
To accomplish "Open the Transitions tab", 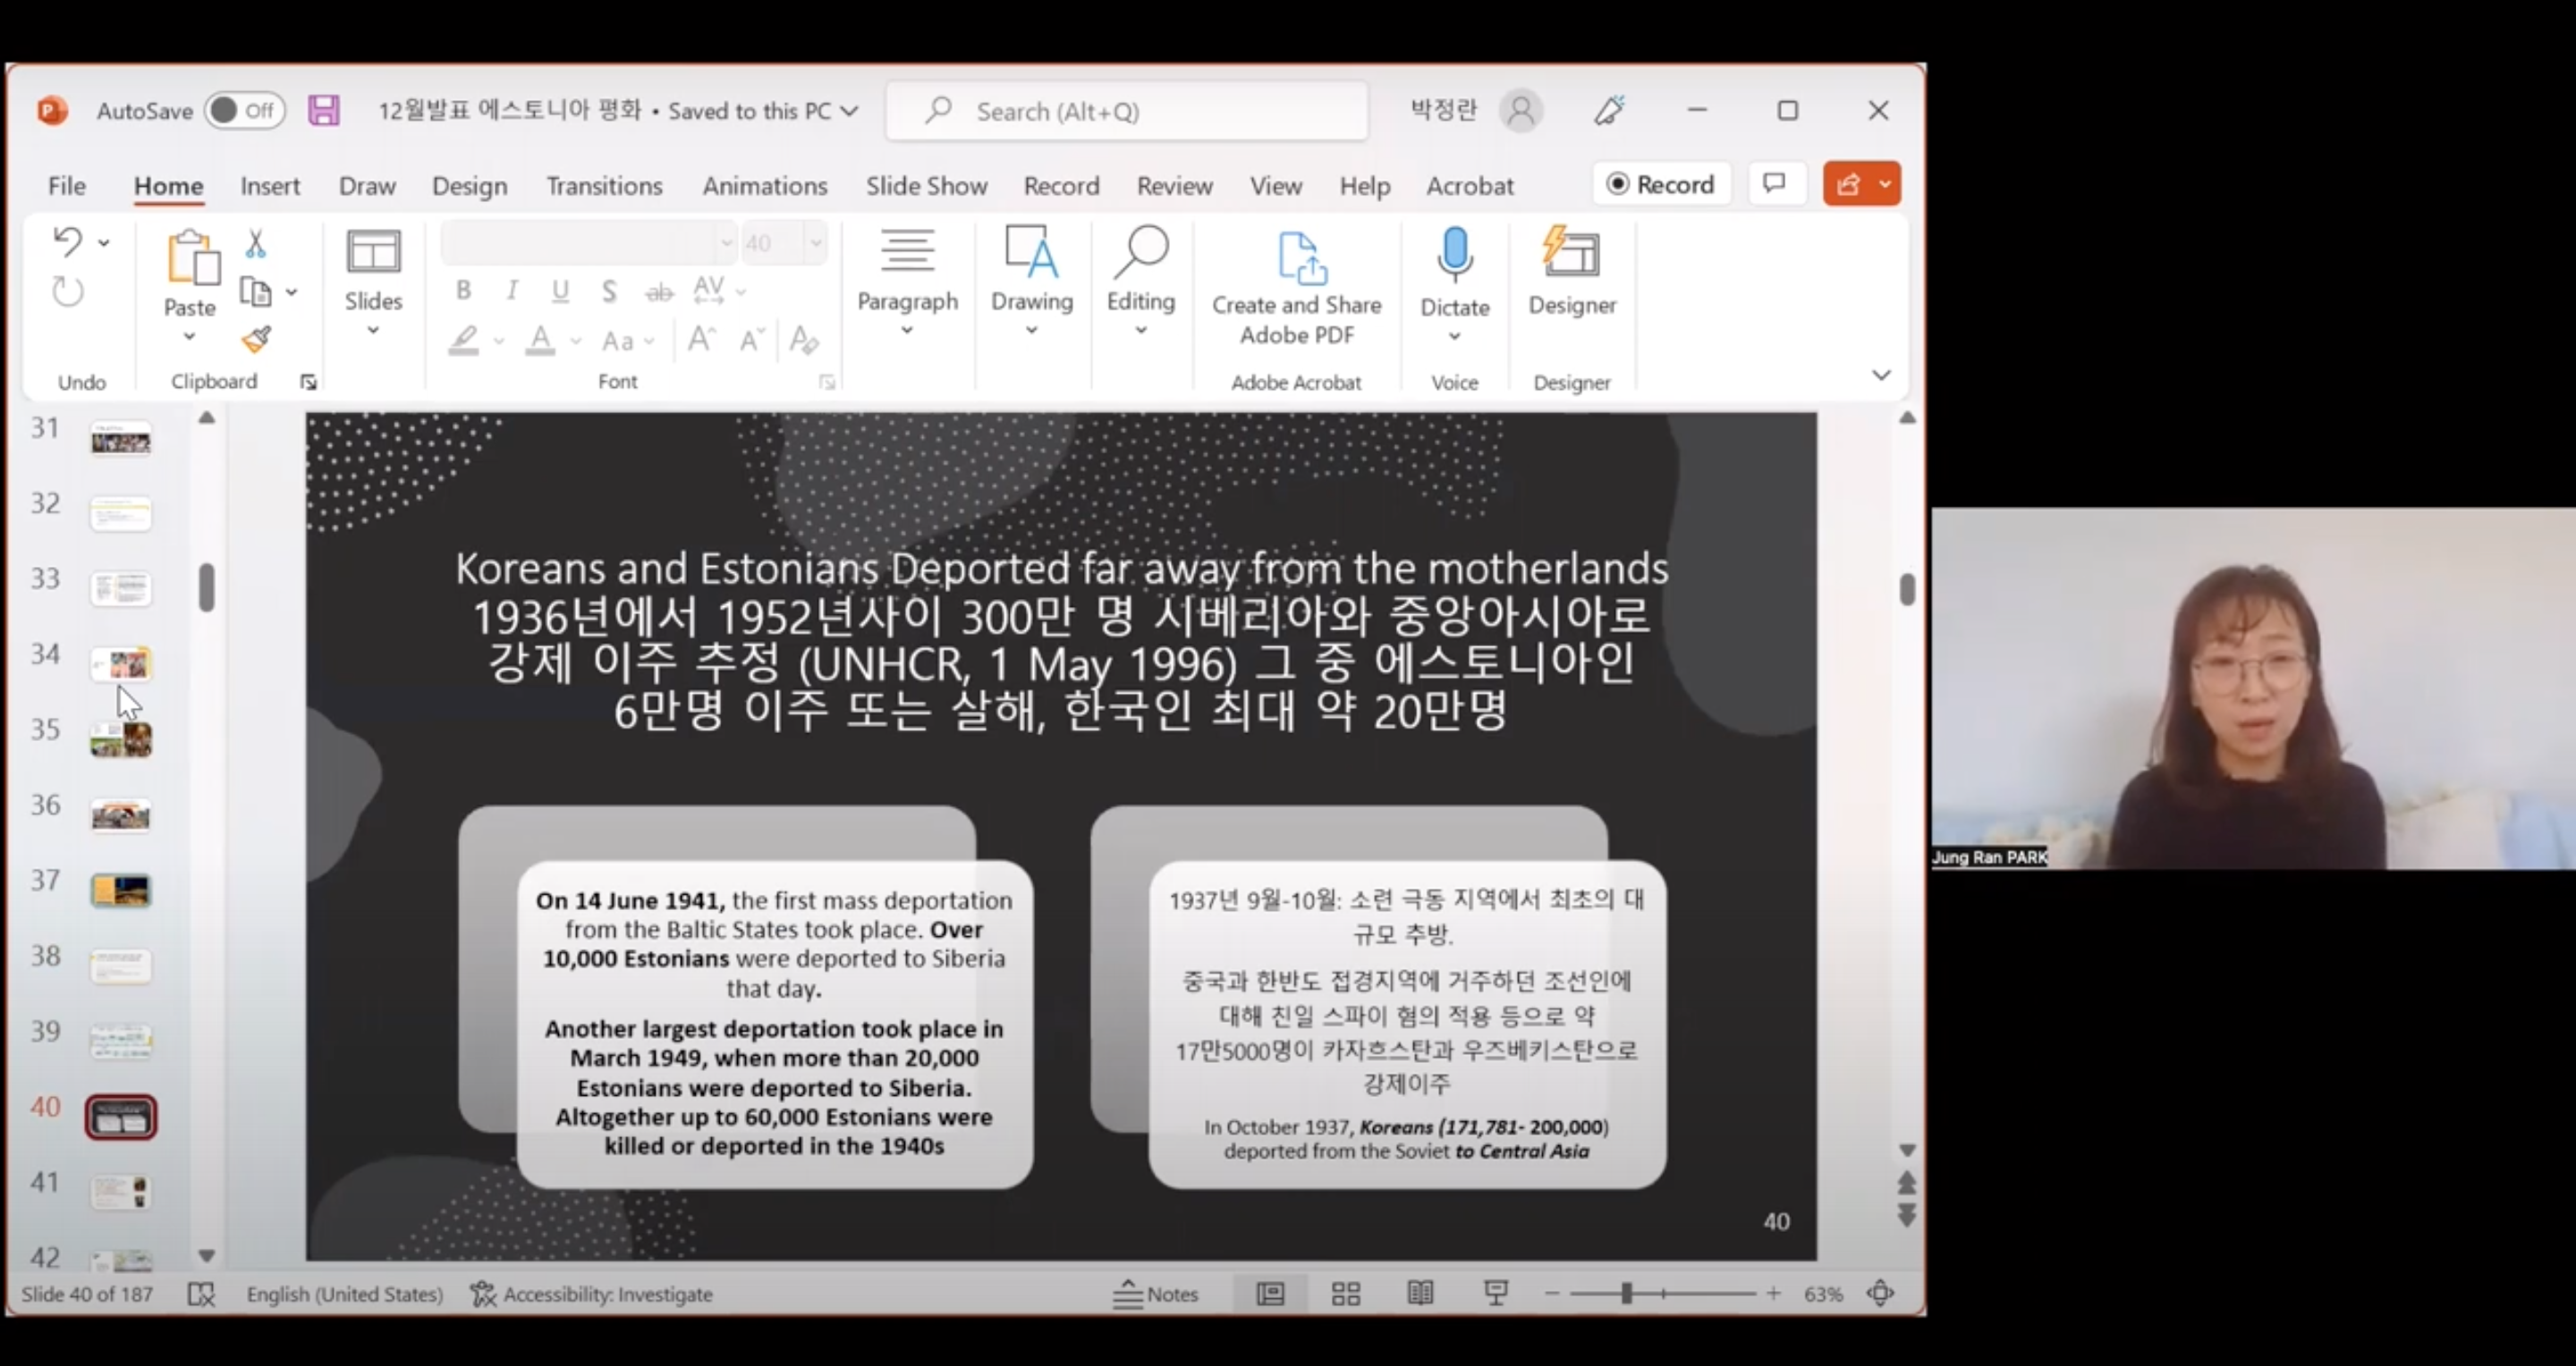I will [604, 186].
